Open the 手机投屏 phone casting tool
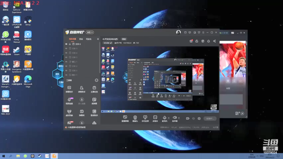The height and width of the screenshot is (159, 283). (145, 119)
